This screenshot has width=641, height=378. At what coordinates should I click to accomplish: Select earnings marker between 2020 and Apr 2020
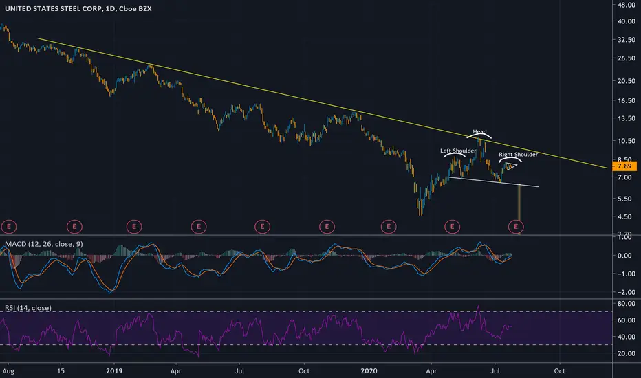(389, 226)
